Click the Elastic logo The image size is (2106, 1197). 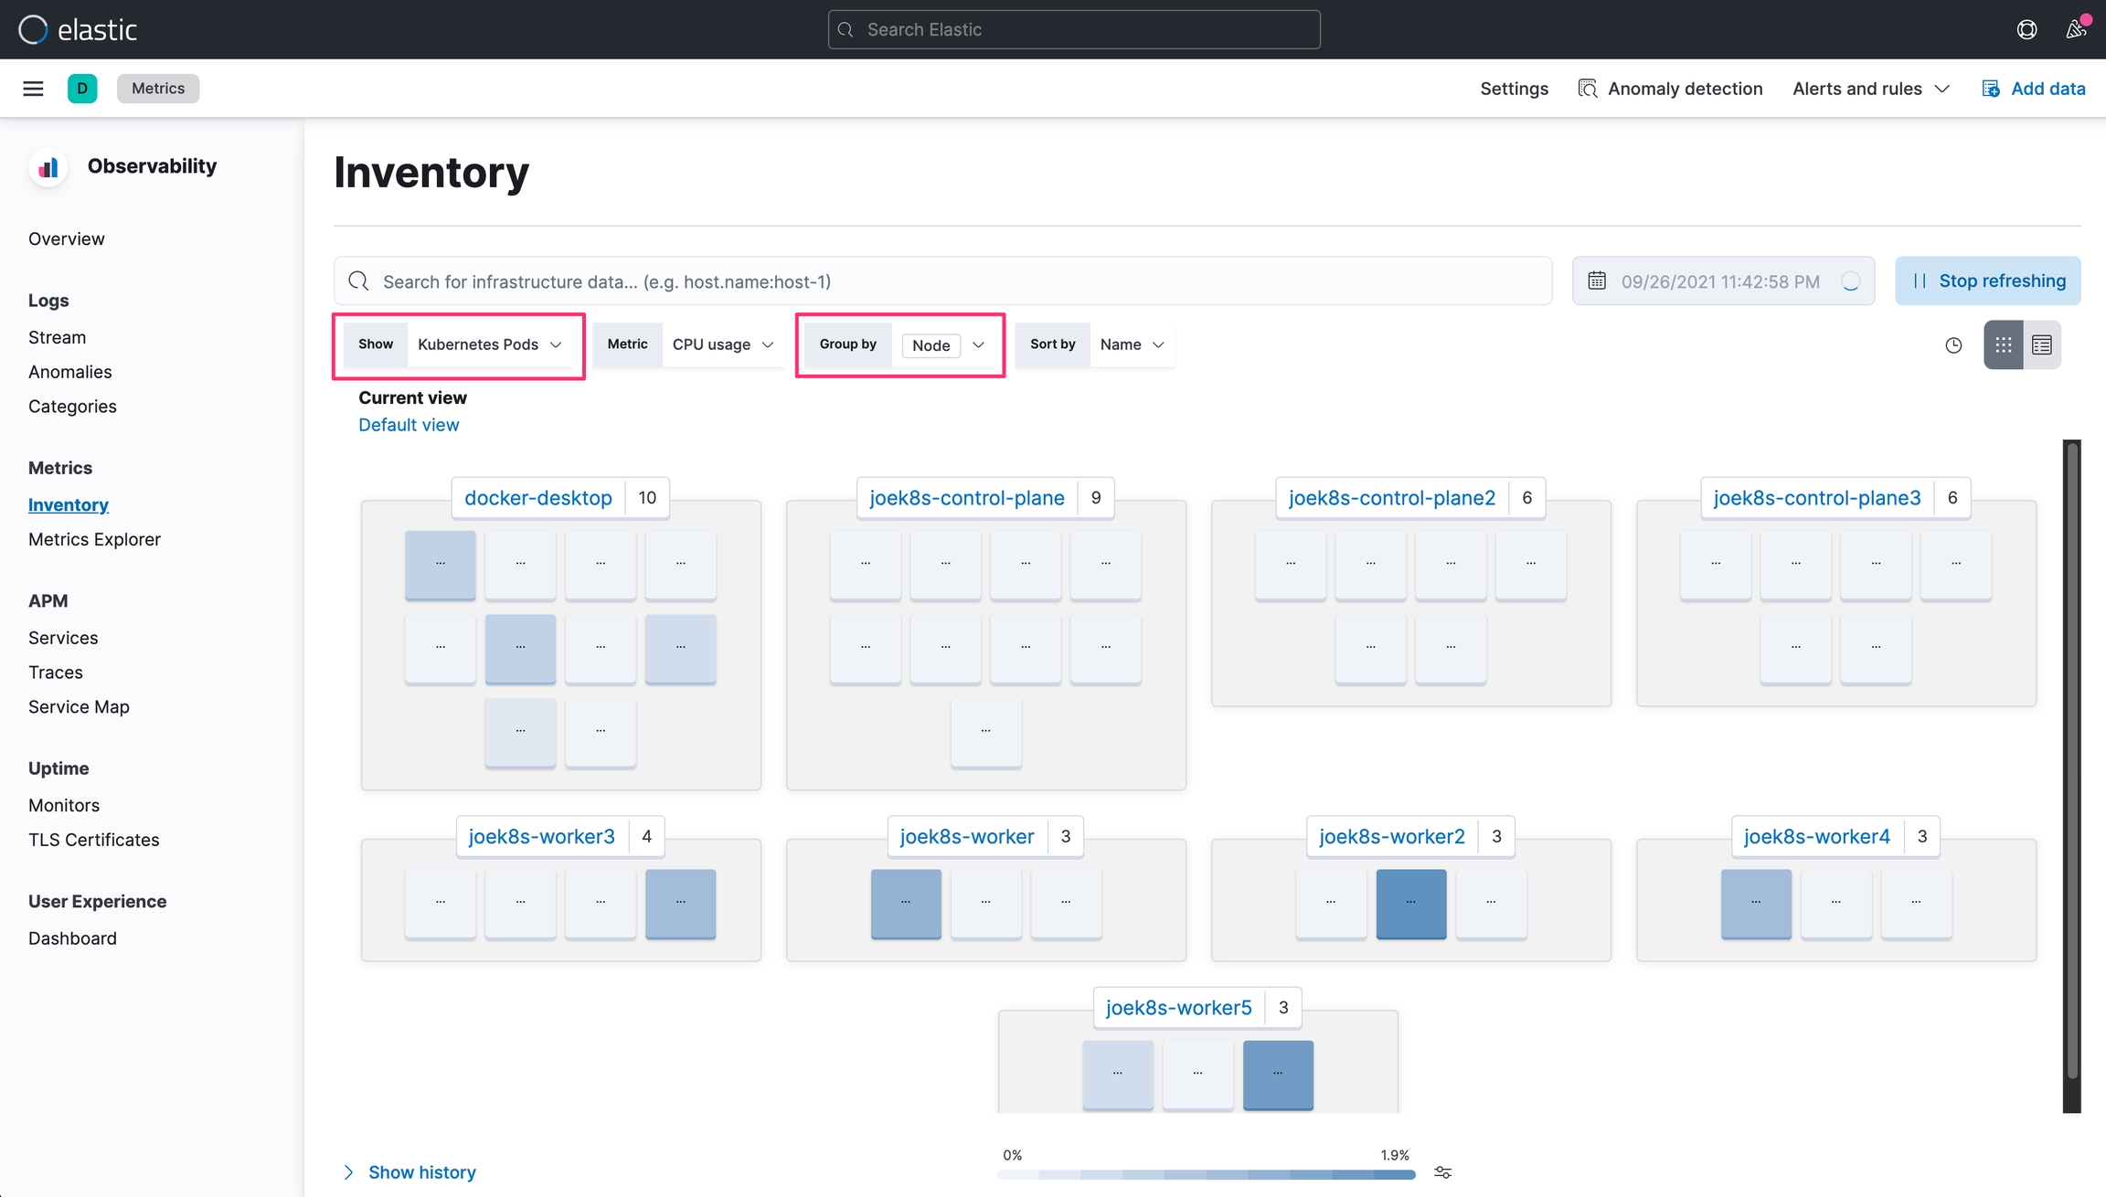point(78,29)
